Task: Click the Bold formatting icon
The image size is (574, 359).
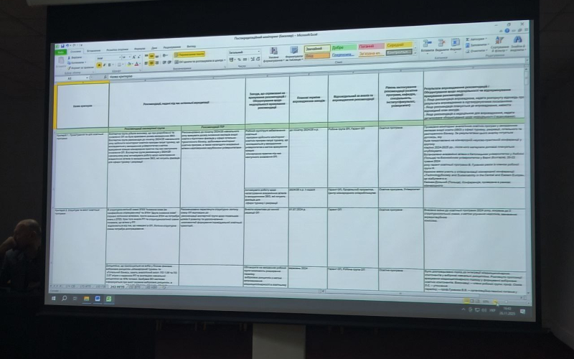Action: (x=100, y=65)
